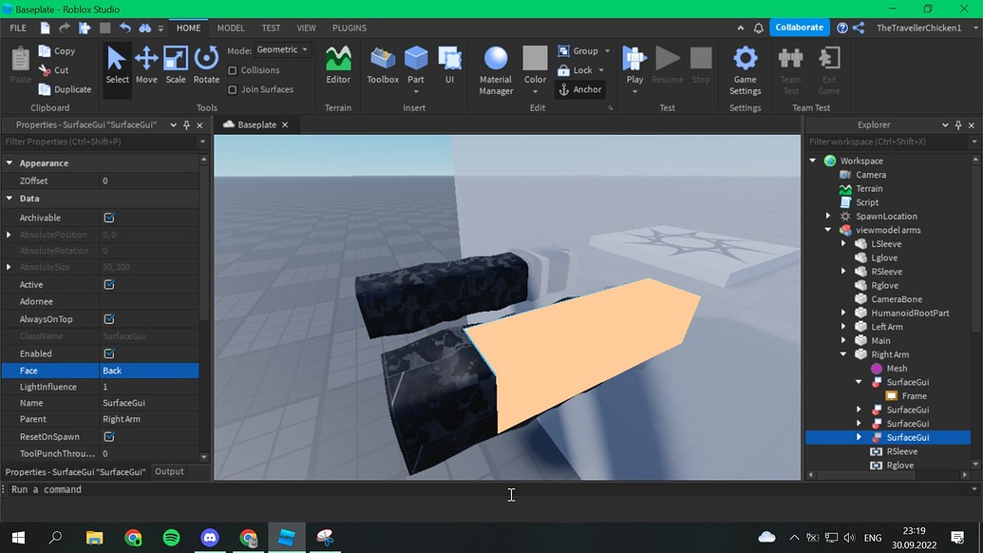Open the PLUGINS ribbon tab
Screen dimensions: 983x553
(350, 28)
